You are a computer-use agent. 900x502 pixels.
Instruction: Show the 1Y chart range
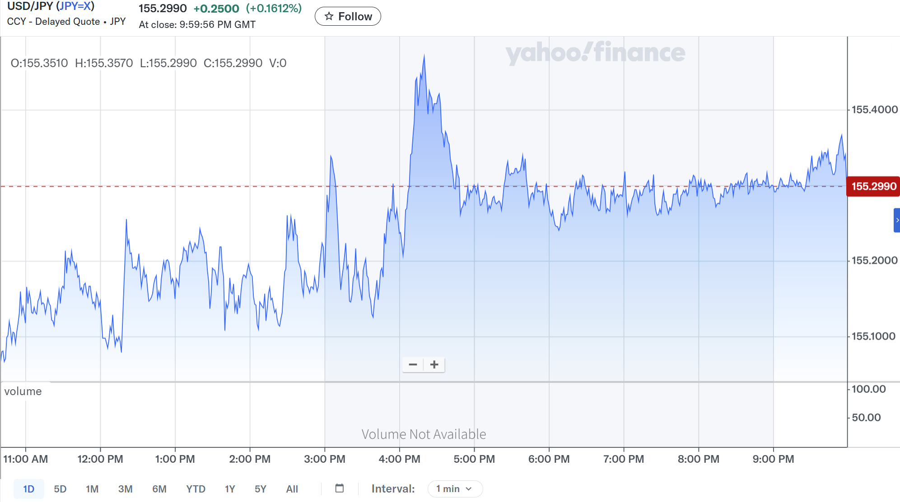coord(230,489)
